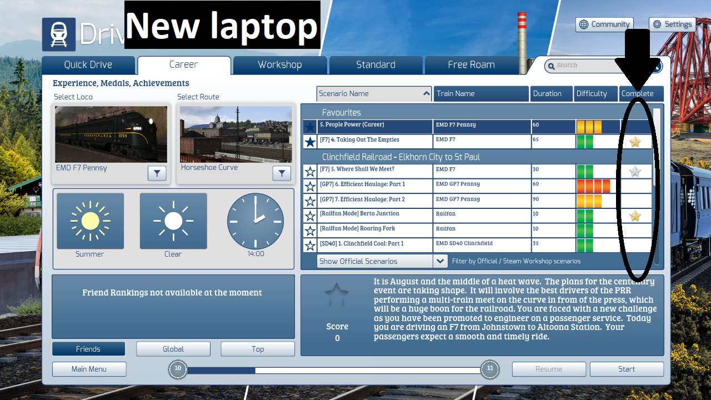711x400 pixels.
Task: Click gold star on Berta Junction row
Action: click(635, 216)
